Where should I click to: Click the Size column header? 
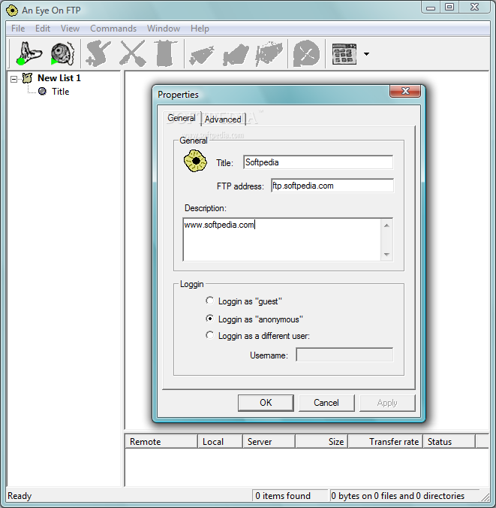click(322, 442)
